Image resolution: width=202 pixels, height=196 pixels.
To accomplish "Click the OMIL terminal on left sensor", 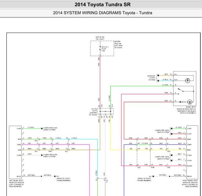I will point(19,145).
